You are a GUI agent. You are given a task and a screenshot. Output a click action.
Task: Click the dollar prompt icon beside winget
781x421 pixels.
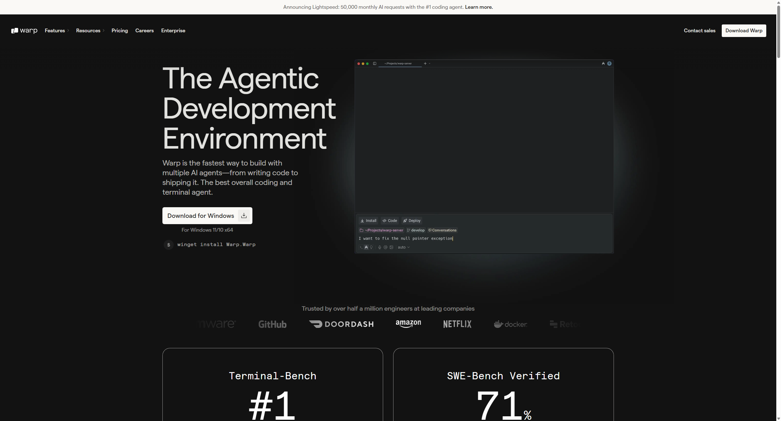click(169, 245)
